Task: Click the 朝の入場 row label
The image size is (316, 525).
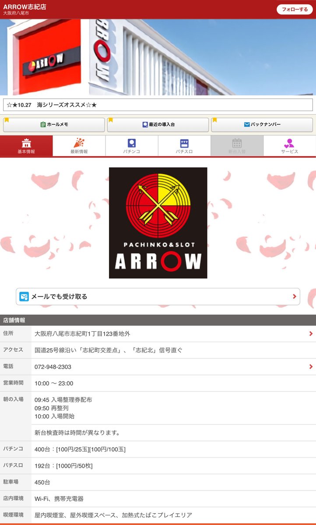Action: pos(13,399)
